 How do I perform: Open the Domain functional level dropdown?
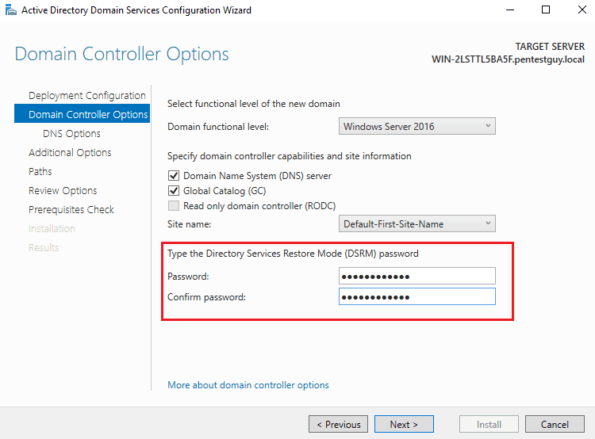click(417, 126)
